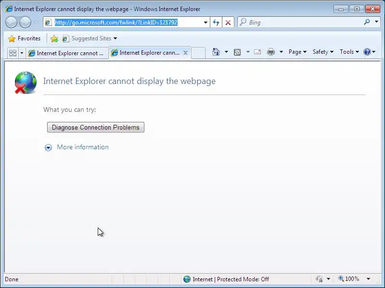Close the active tab with its X
Viewport: 385px width, 288px height.
[x=186, y=53]
